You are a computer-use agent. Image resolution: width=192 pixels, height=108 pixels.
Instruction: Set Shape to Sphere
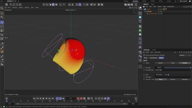click(x=160, y=63)
